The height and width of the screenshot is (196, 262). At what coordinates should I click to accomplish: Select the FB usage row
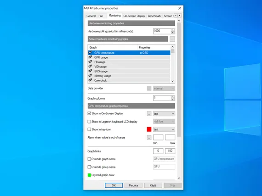pyautogui.click(x=129, y=62)
